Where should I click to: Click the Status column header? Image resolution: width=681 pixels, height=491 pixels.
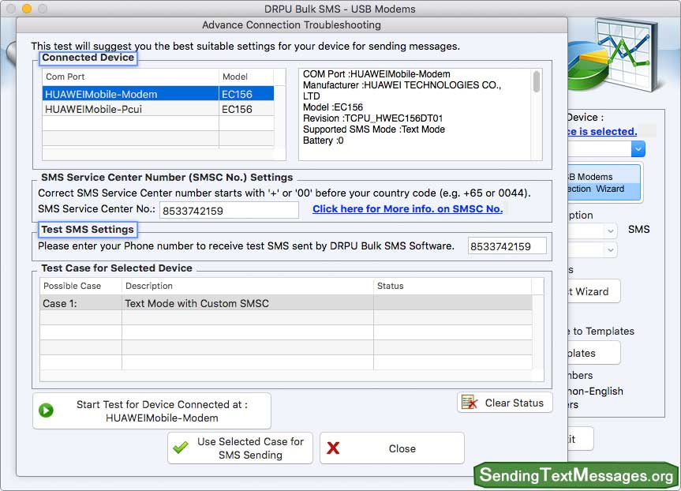coord(452,286)
